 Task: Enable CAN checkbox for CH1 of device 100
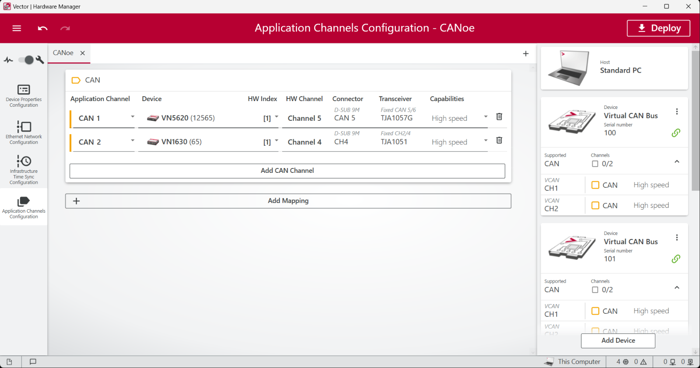coord(595,185)
